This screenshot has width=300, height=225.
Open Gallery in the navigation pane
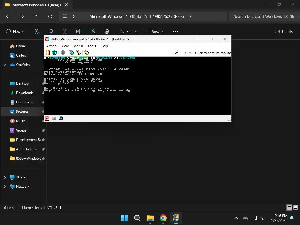21,55
